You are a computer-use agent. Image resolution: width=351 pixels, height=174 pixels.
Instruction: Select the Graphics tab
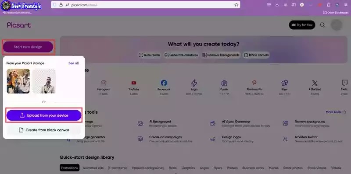coord(188,168)
